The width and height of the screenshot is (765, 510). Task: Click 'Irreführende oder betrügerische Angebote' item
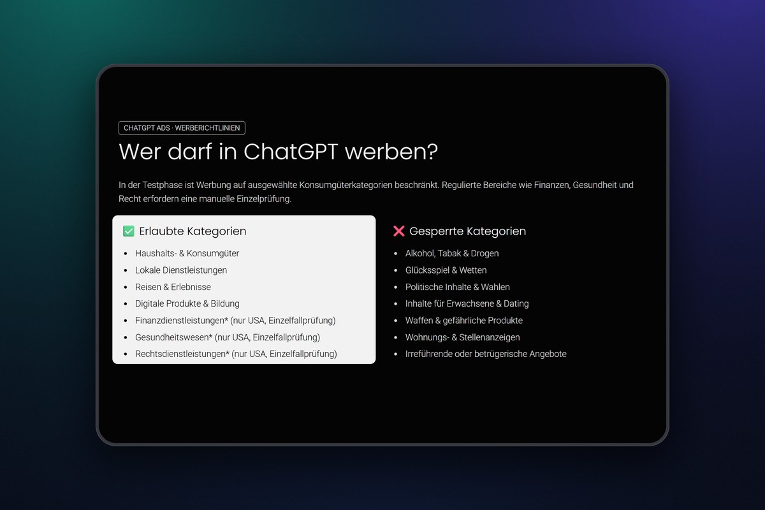point(486,354)
